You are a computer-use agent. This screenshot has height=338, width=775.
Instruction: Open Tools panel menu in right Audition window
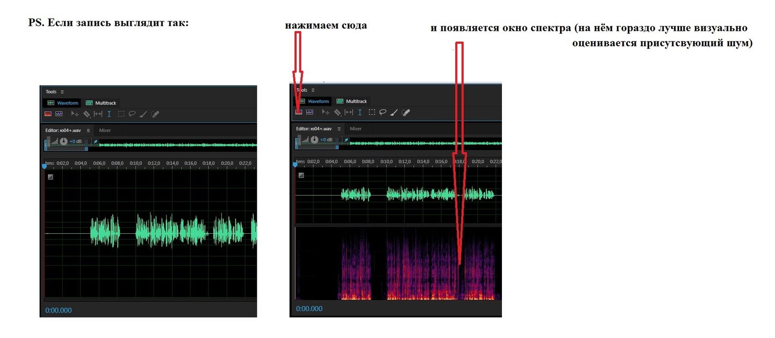[x=313, y=90]
